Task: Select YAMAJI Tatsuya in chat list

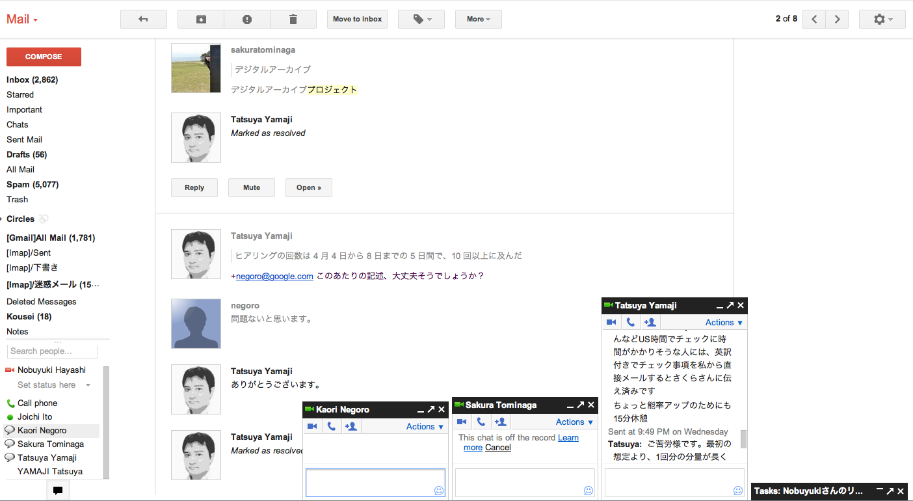Action: click(x=50, y=471)
